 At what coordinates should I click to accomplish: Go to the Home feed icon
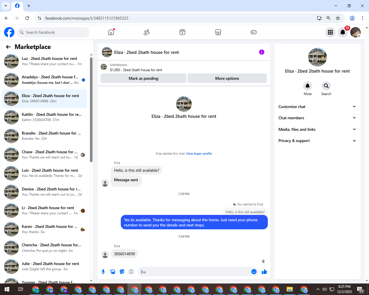pyautogui.click(x=111, y=32)
